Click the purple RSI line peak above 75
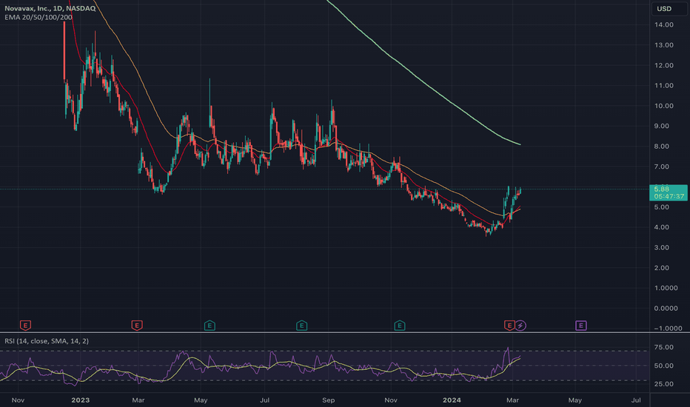This screenshot has width=690, height=407. click(508, 348)
